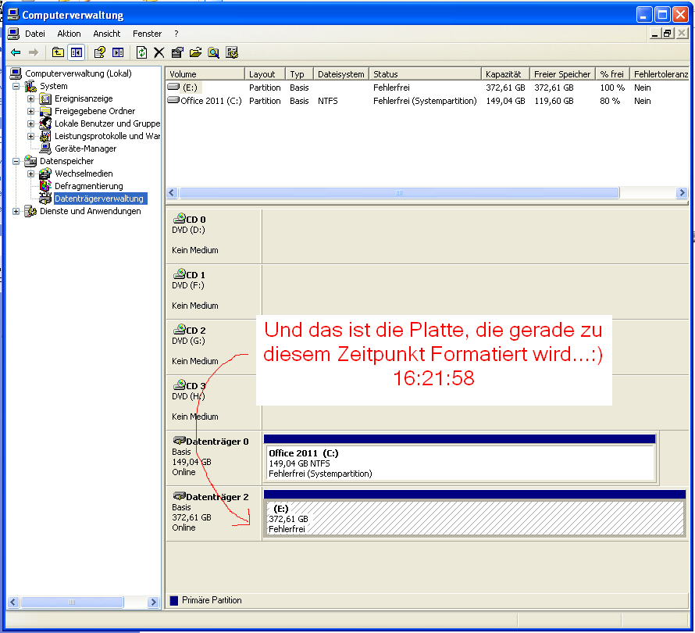Screen dimensions: 695x633
Task: Click the tree pane scroll right arrow
Action: point(153,602)
